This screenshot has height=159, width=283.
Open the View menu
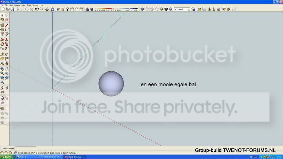click(x=11, y=5)
